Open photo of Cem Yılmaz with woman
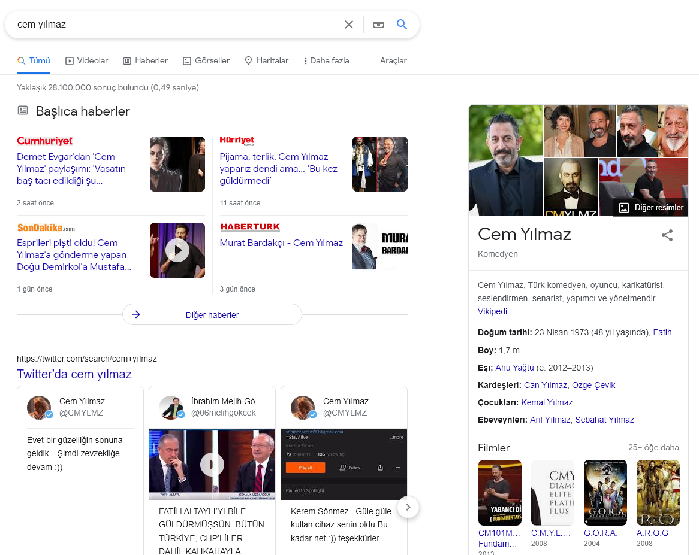Screen dimensions: 699x555 tap(580, 131)
